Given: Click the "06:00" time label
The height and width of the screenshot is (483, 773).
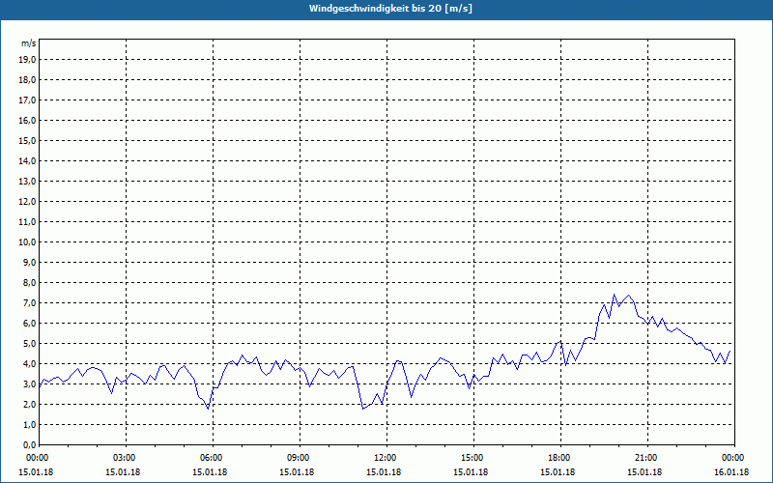Looking at the screenshot, I should (x=213, y=458).
